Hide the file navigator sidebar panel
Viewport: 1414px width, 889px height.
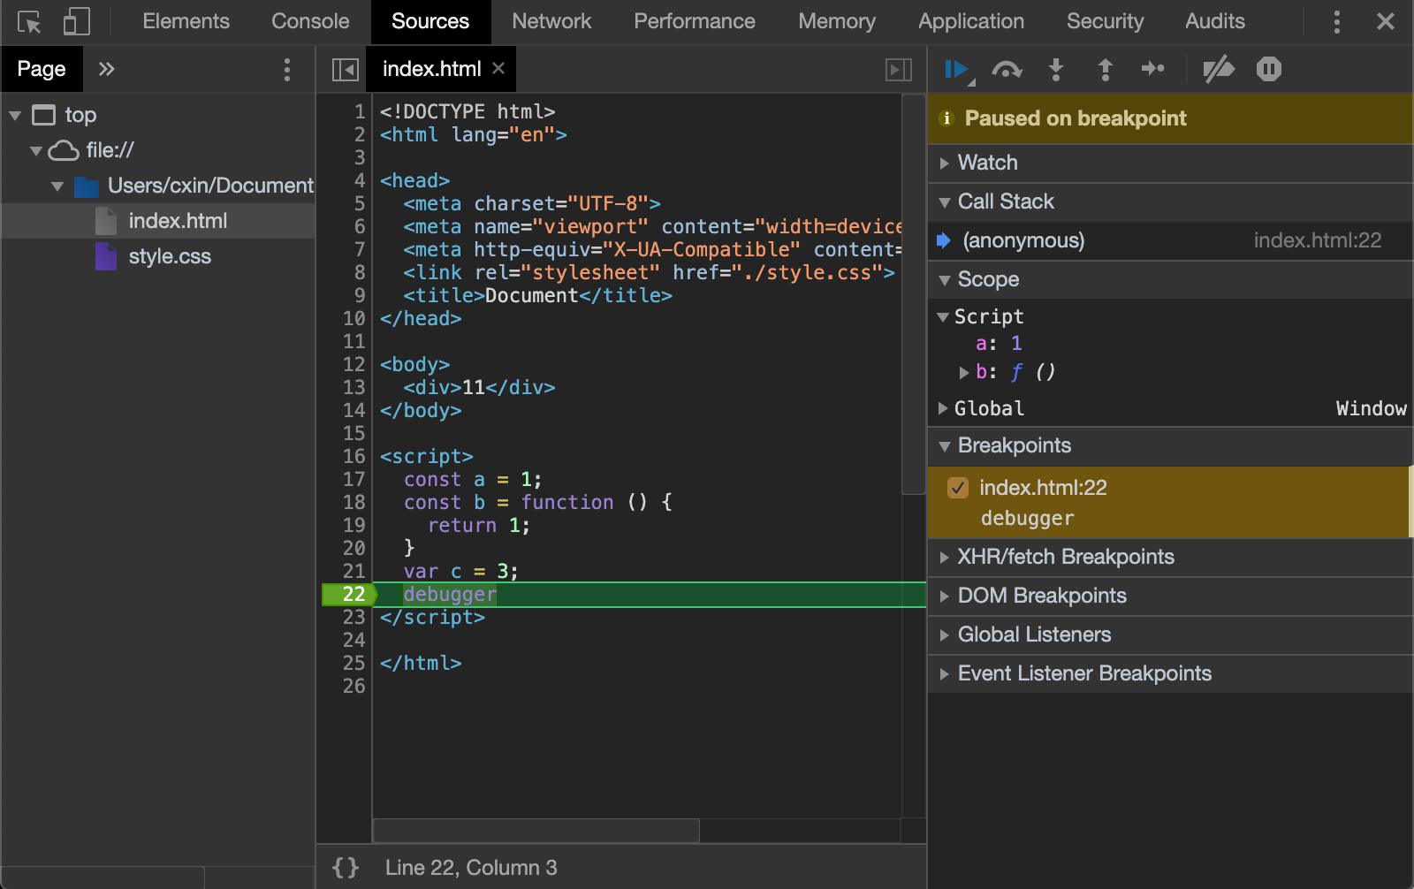[x=344, y=69]
